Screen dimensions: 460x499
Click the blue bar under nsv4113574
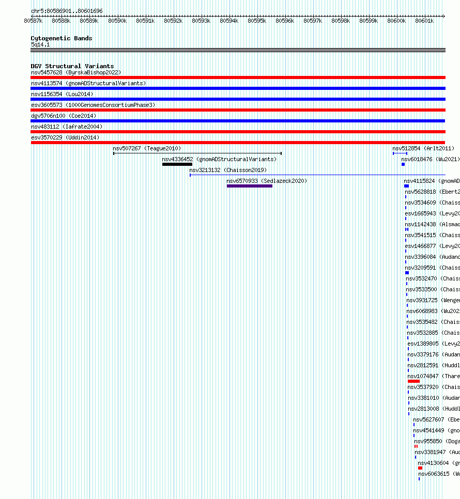click(238, 88)
